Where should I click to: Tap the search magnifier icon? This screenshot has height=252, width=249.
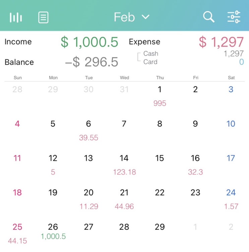[209, 17]
